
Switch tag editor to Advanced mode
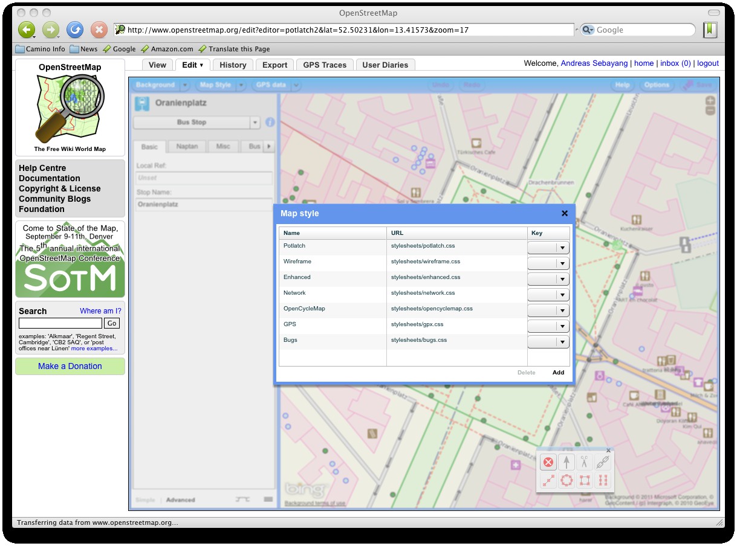180,500
